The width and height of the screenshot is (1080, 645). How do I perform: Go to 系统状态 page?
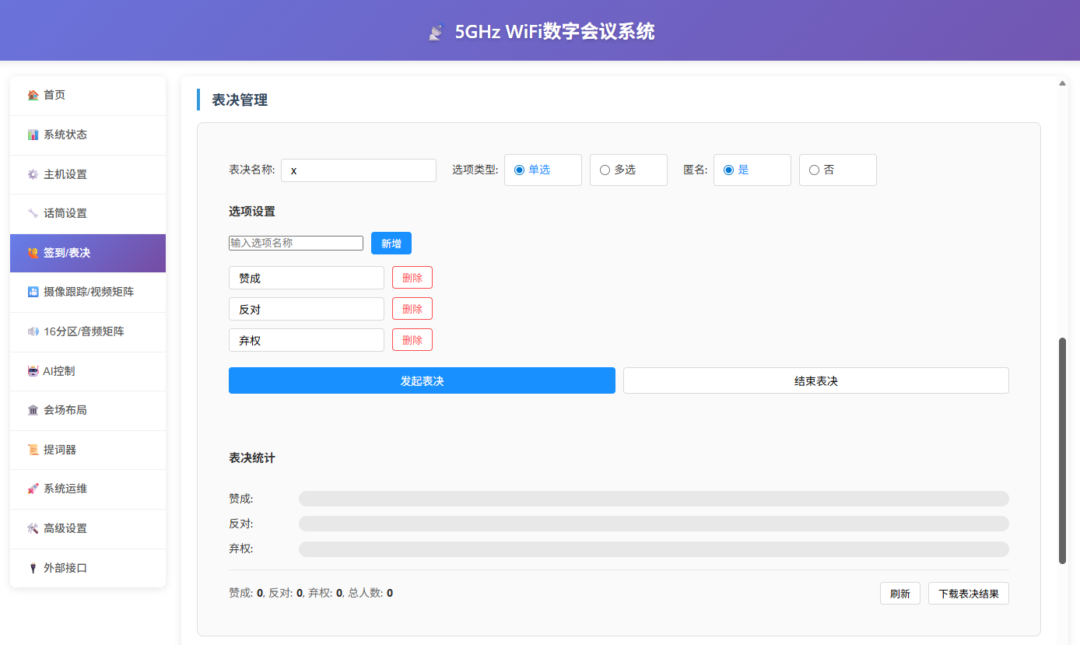[88, 135]
